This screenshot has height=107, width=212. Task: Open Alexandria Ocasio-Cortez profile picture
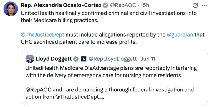tap(11, 9)
